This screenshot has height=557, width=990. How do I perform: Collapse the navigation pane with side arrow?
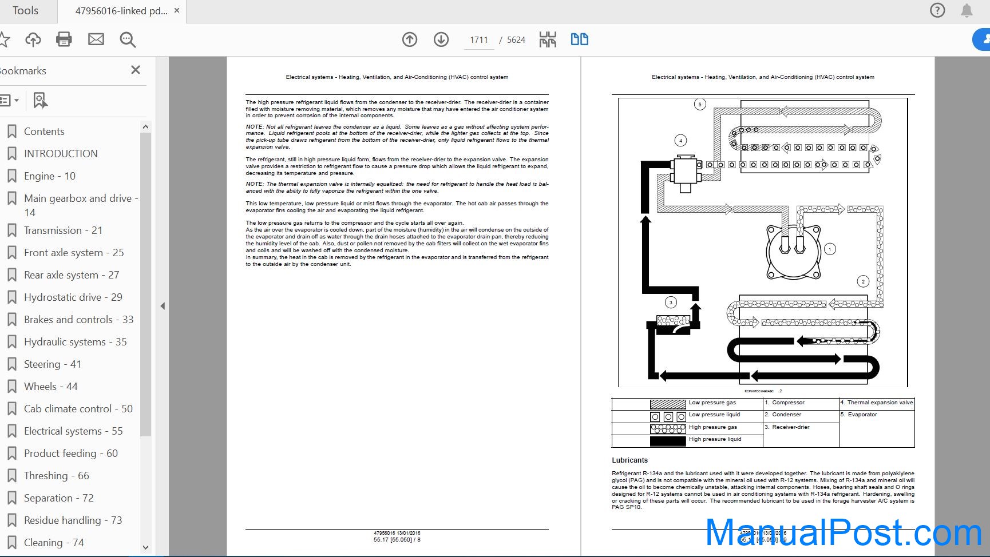click(x=163, y=306)
